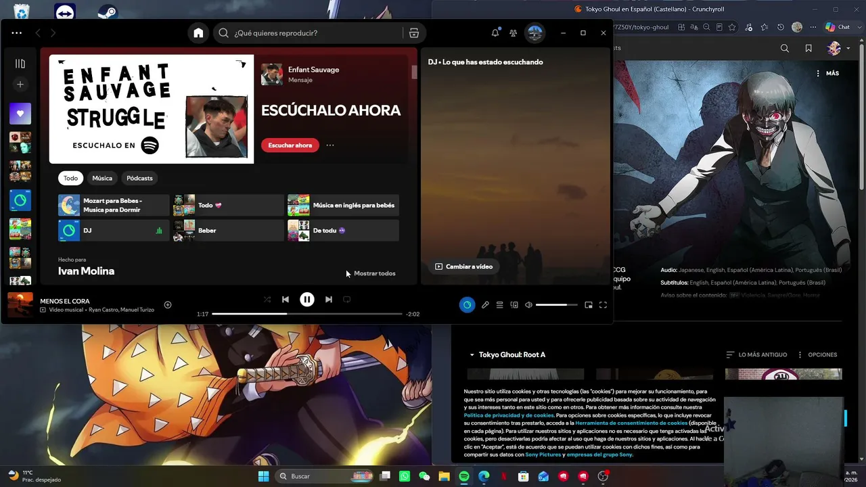This screenshot has height=487, width=866.
Task: Open Edge settings and more menu
Action: [813, 27]
